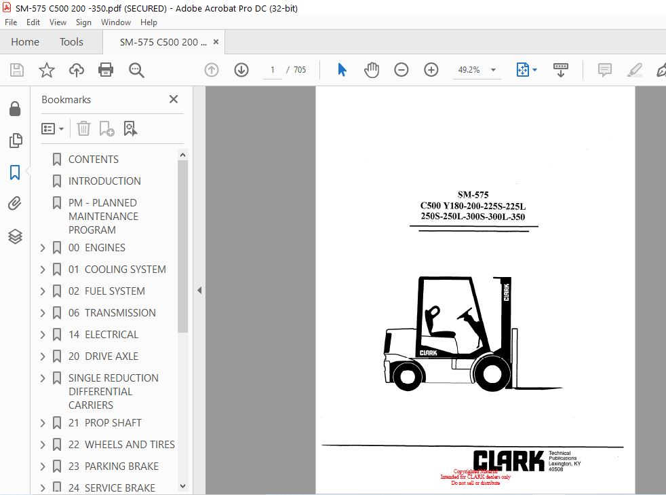Add a comment with sticky note icon
This screenshot has height=495, width=666.
point(604,70)
